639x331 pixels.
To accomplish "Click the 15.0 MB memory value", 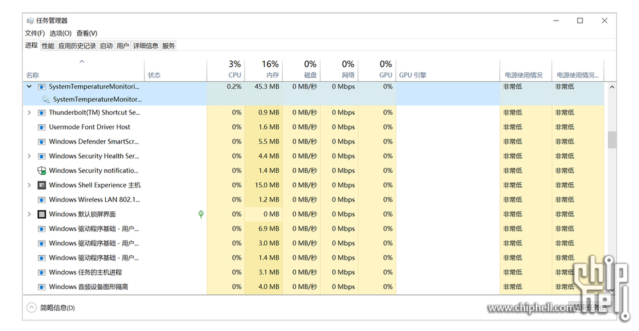I will (x=267, y=185).
